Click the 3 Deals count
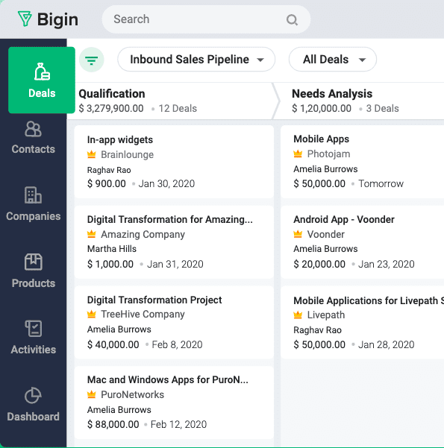444x448 pixels. [383, 109]
